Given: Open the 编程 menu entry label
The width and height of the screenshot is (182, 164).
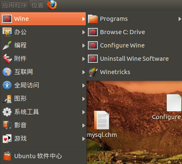Looking at the screenshot, I should point(20,45).
